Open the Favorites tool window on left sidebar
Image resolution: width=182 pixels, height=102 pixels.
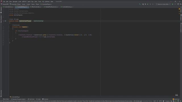(1, 93)
